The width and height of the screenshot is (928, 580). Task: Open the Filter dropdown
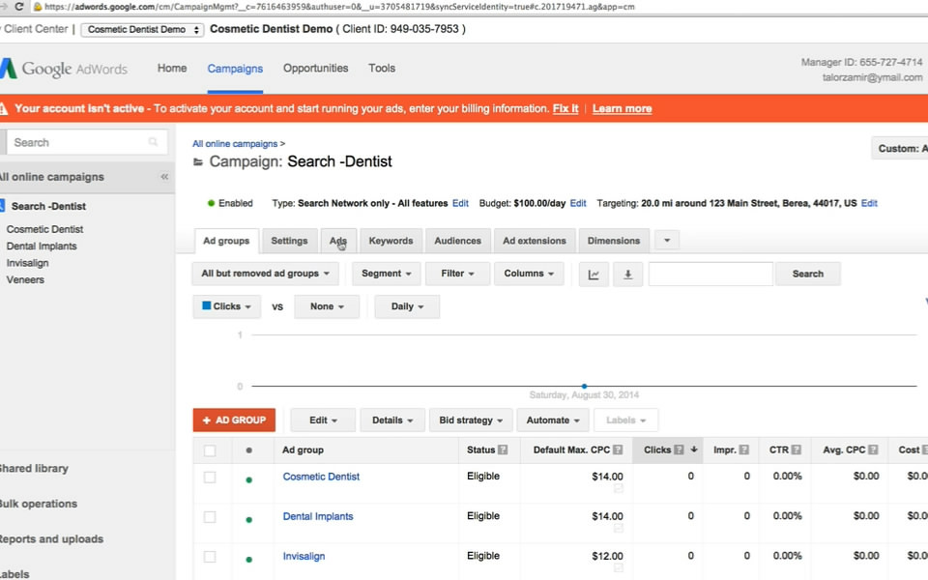tap(457, 274)
